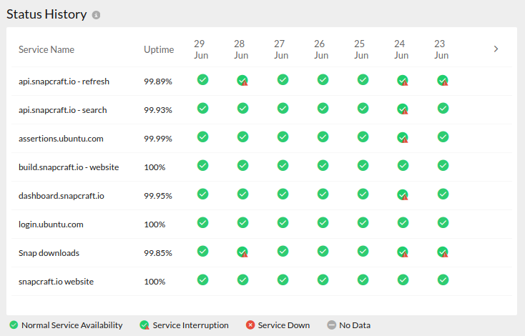
Task: Open api.snapcraft.io - refresh status icon for 29 Jun
Action: coord(202,79)
